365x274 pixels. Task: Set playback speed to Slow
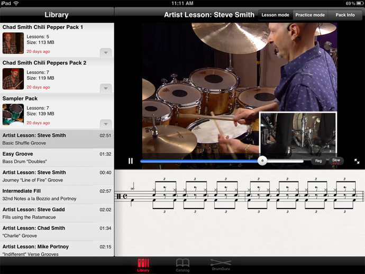pyautogui.click(x=336, y=161)
